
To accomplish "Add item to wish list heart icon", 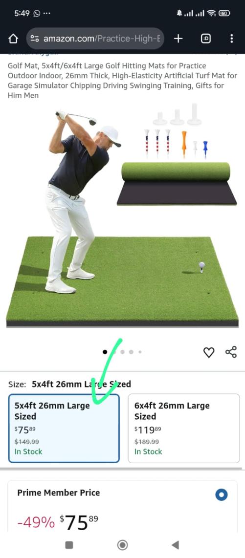I will click(209, 352).
